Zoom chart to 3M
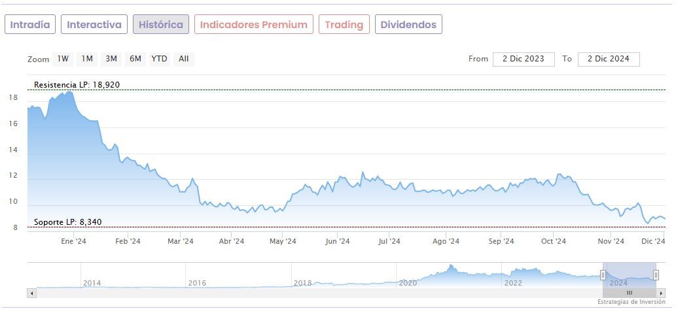 [x=111, y=59]
